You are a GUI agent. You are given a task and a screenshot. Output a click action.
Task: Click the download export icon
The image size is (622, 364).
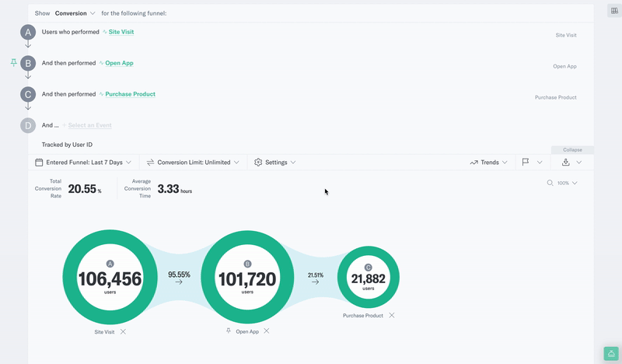(566, 162)
